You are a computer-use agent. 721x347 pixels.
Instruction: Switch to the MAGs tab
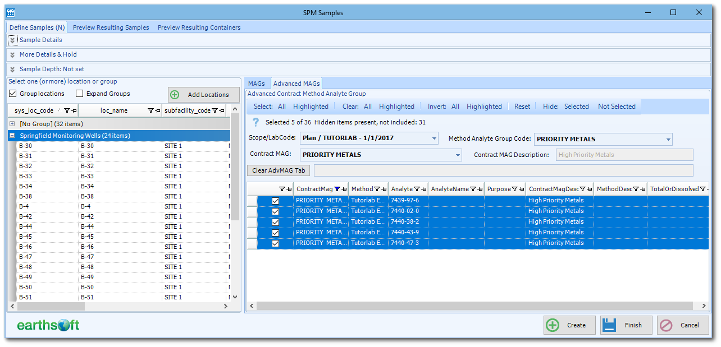tap(256, 83)
